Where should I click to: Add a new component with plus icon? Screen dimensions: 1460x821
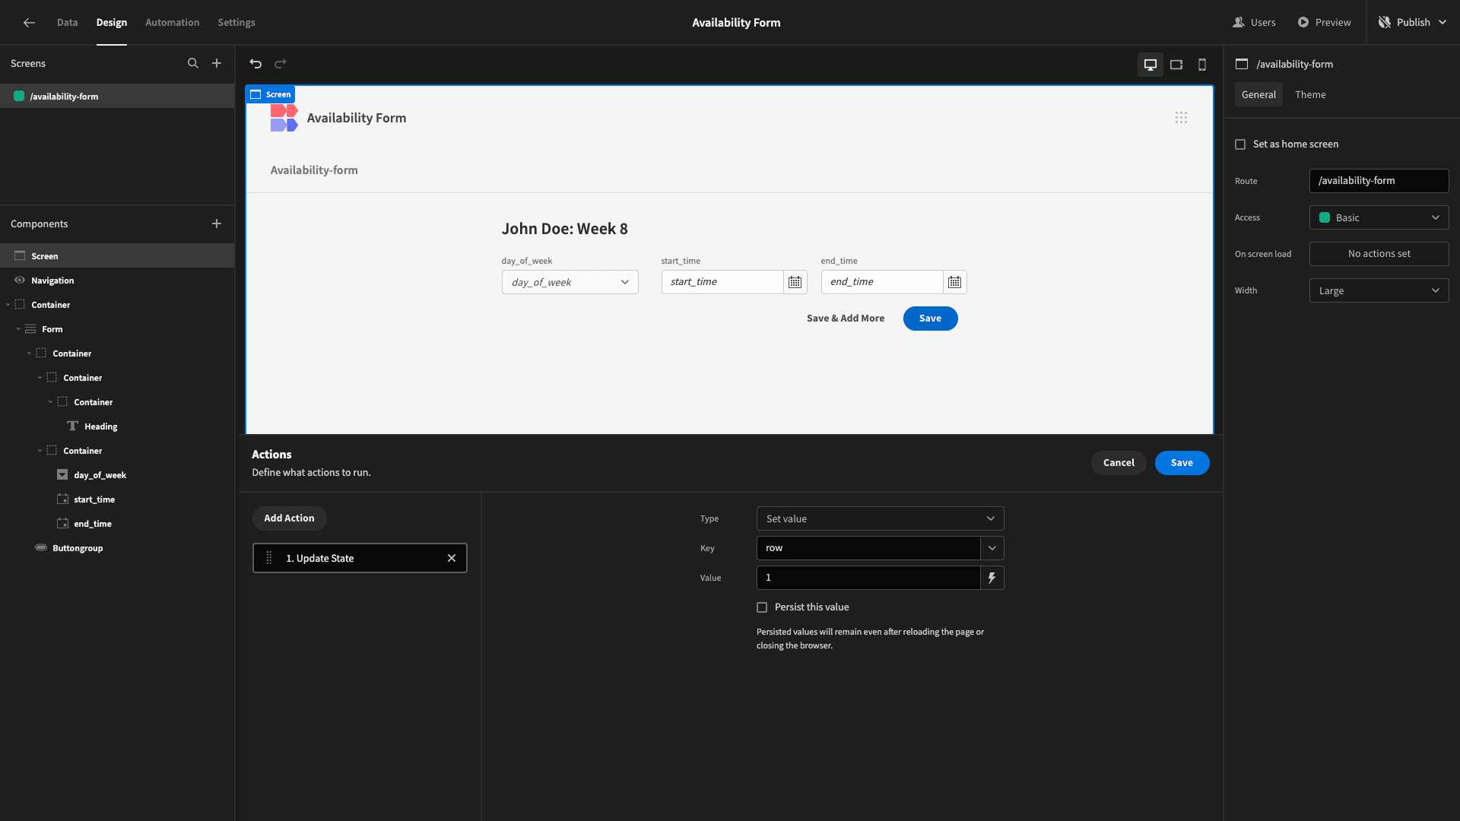point(217,223)
